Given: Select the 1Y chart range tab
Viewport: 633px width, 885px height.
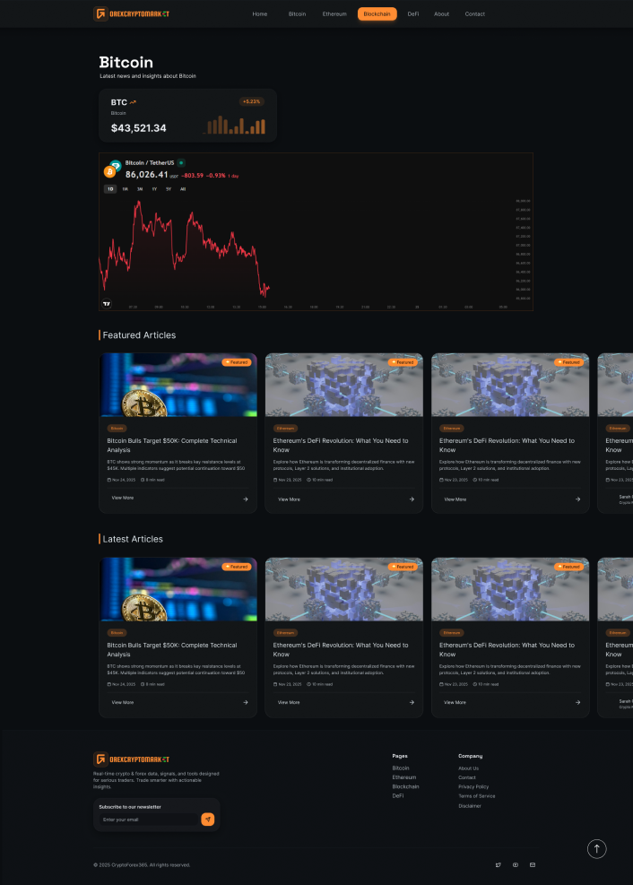Looking at the screenshot, I should point(154,189).
